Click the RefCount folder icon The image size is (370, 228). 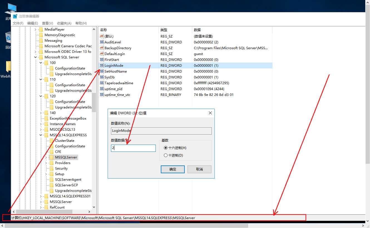click(46, 207)
